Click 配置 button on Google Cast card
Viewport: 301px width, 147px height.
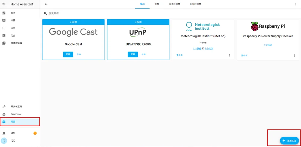point(68,54)
